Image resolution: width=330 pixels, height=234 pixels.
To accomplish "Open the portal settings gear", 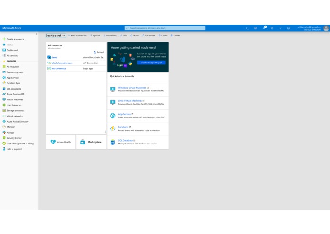I will point(272,28).
